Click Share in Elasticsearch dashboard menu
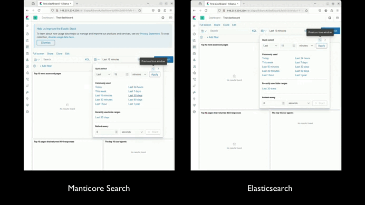The height and width of the screenshot is (205, 365). [x=217, y=25]
